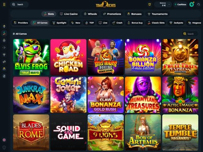Image resolution: width=203 pixels, height=152 pixels.
Task: Click the Cashbox button
Action: tap(180, 5)
